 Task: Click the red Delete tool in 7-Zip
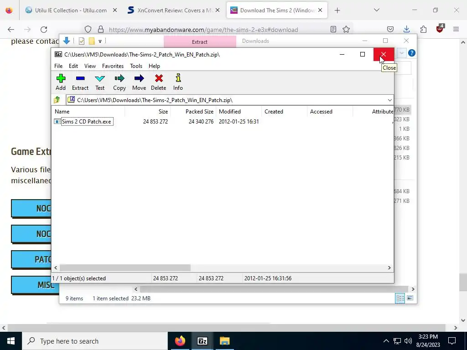(x=158, y=82)
